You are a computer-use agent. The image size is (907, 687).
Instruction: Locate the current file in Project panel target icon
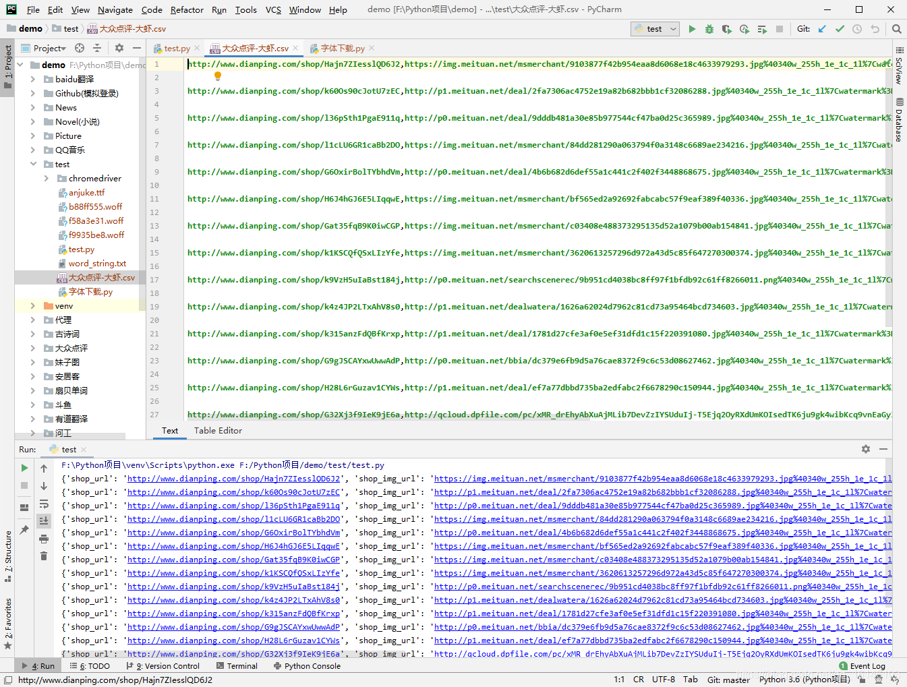tap(80, 48)
